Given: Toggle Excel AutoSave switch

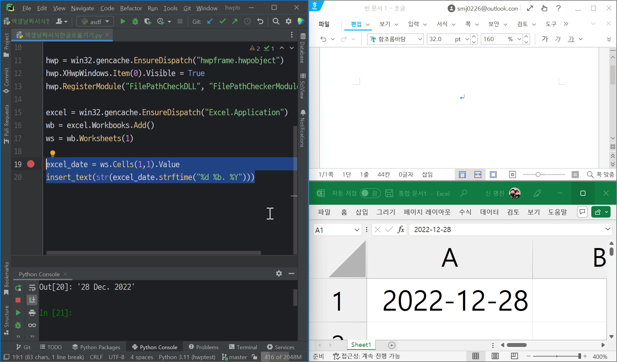Looking at the screenshot, I should [x=370, y=193].
